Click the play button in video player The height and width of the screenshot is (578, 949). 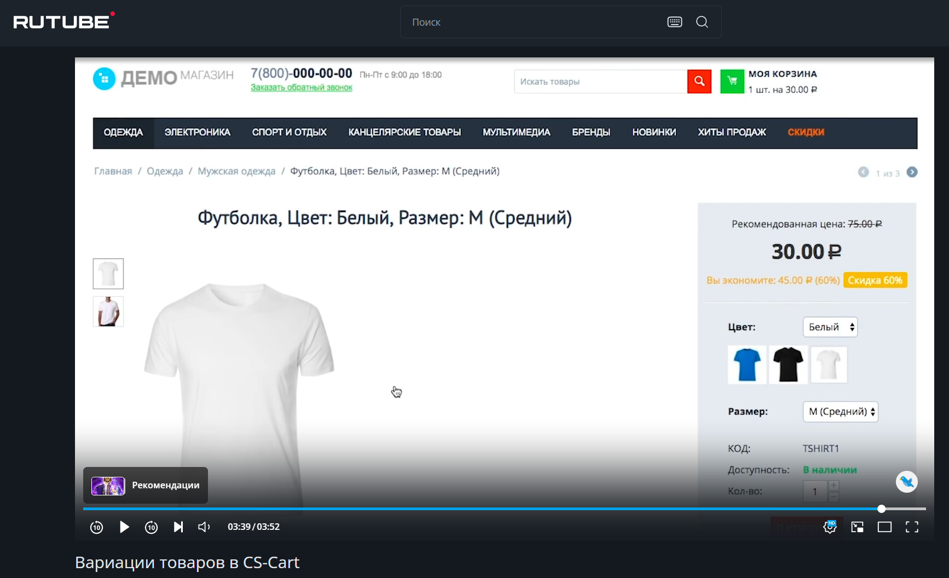click(x=124, y=527)
